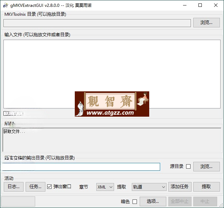This screenshot has width=224, height=208.
Task: Focus the MKVToolnix directory path field
Action: [x=97, y=23]
